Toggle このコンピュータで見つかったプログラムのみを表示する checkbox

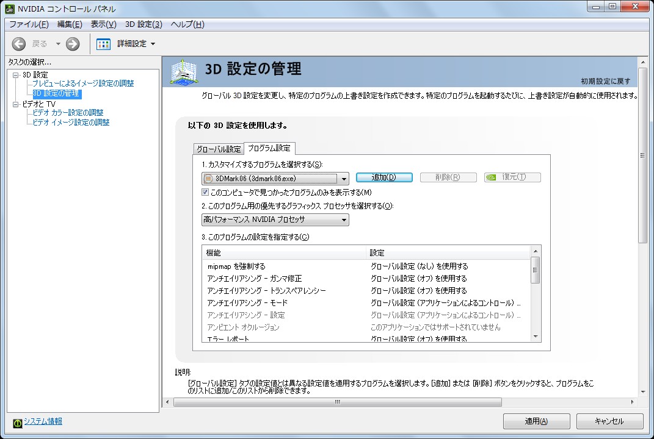click(205, 192)
